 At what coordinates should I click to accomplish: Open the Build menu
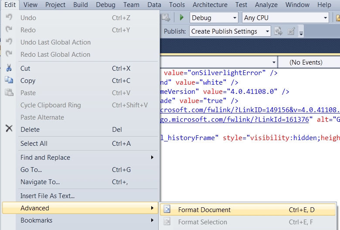click(x=81, y=5)
